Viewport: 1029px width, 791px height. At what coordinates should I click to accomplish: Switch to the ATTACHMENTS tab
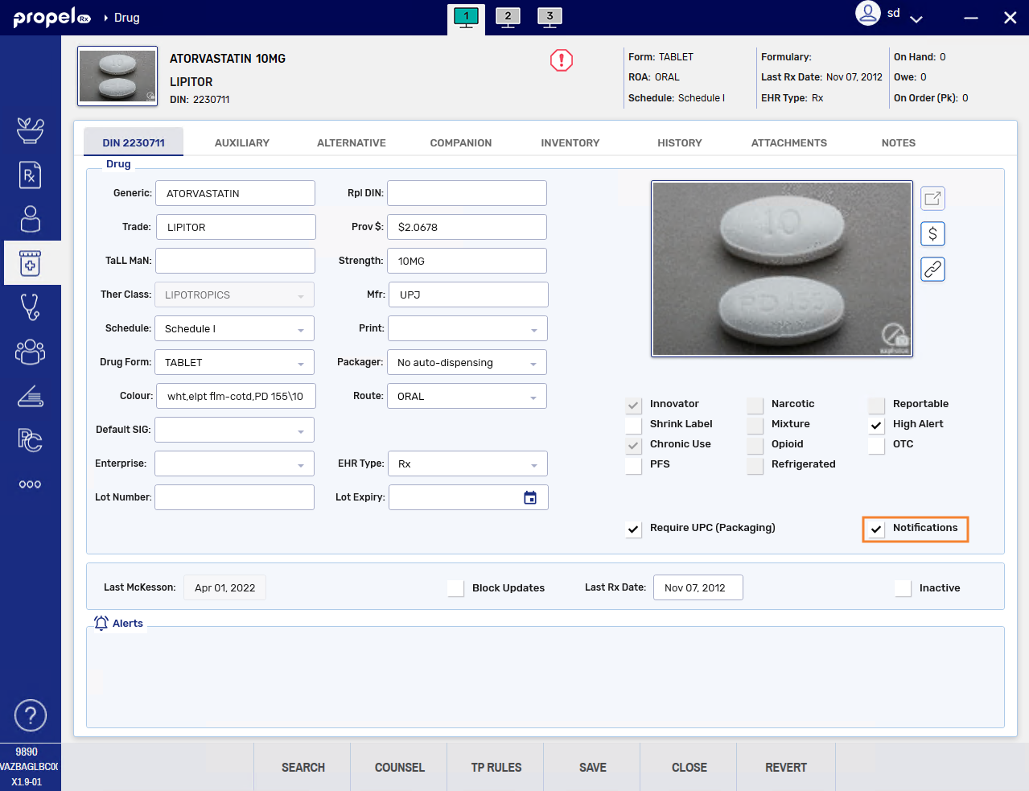click(789, 142)
